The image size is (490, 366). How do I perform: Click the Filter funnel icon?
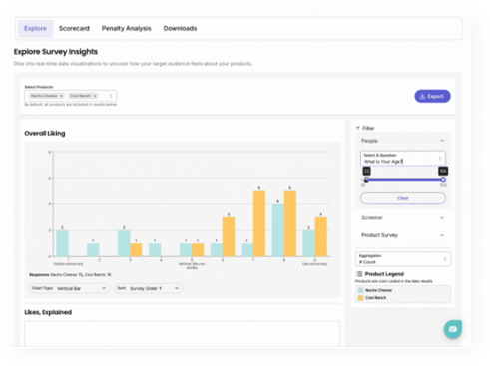click(x=358, y=128)
